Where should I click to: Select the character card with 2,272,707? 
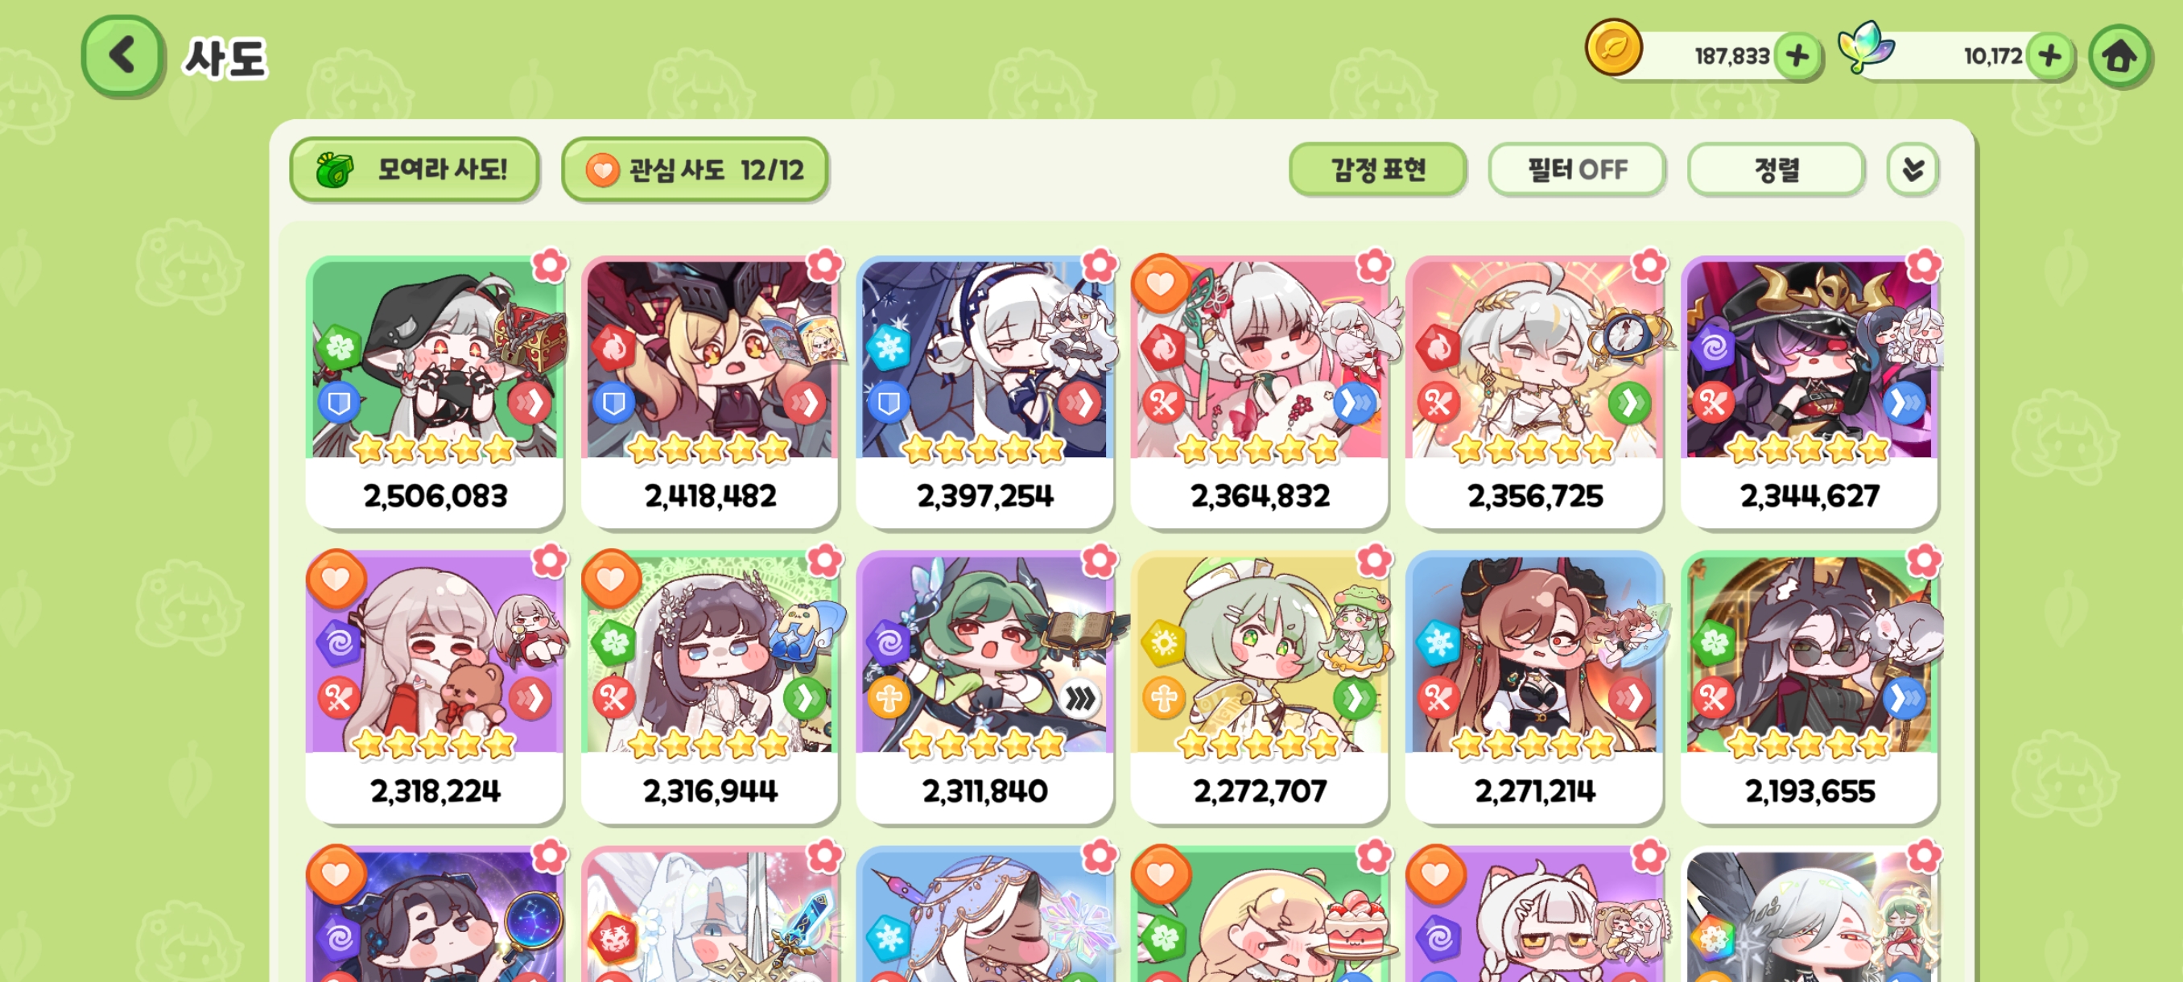1259,687
